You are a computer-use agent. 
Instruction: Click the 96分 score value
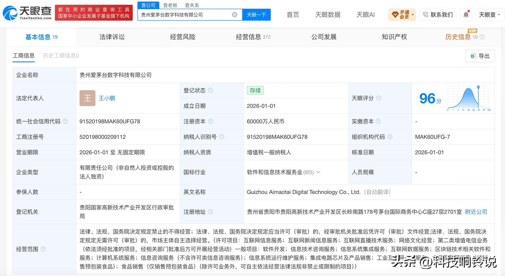click(430, 98)
